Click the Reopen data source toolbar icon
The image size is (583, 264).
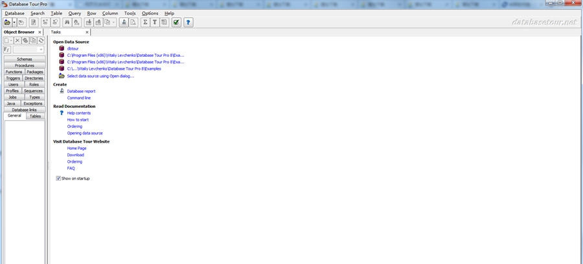[x=21, y=22]
